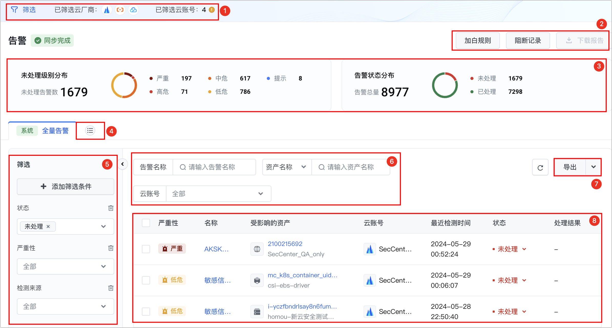612x328 pixels.
Task: Click the refresh icon next to 导出
Action: (x=540, y=167)
